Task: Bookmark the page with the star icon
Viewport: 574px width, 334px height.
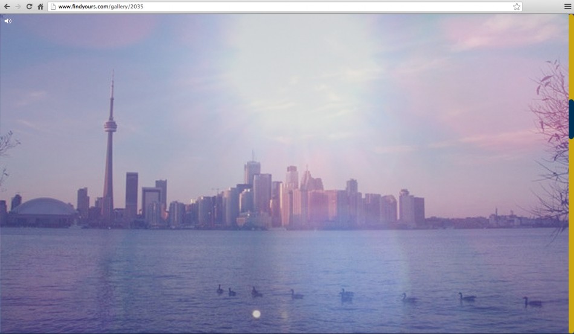Action: point(517,7)
